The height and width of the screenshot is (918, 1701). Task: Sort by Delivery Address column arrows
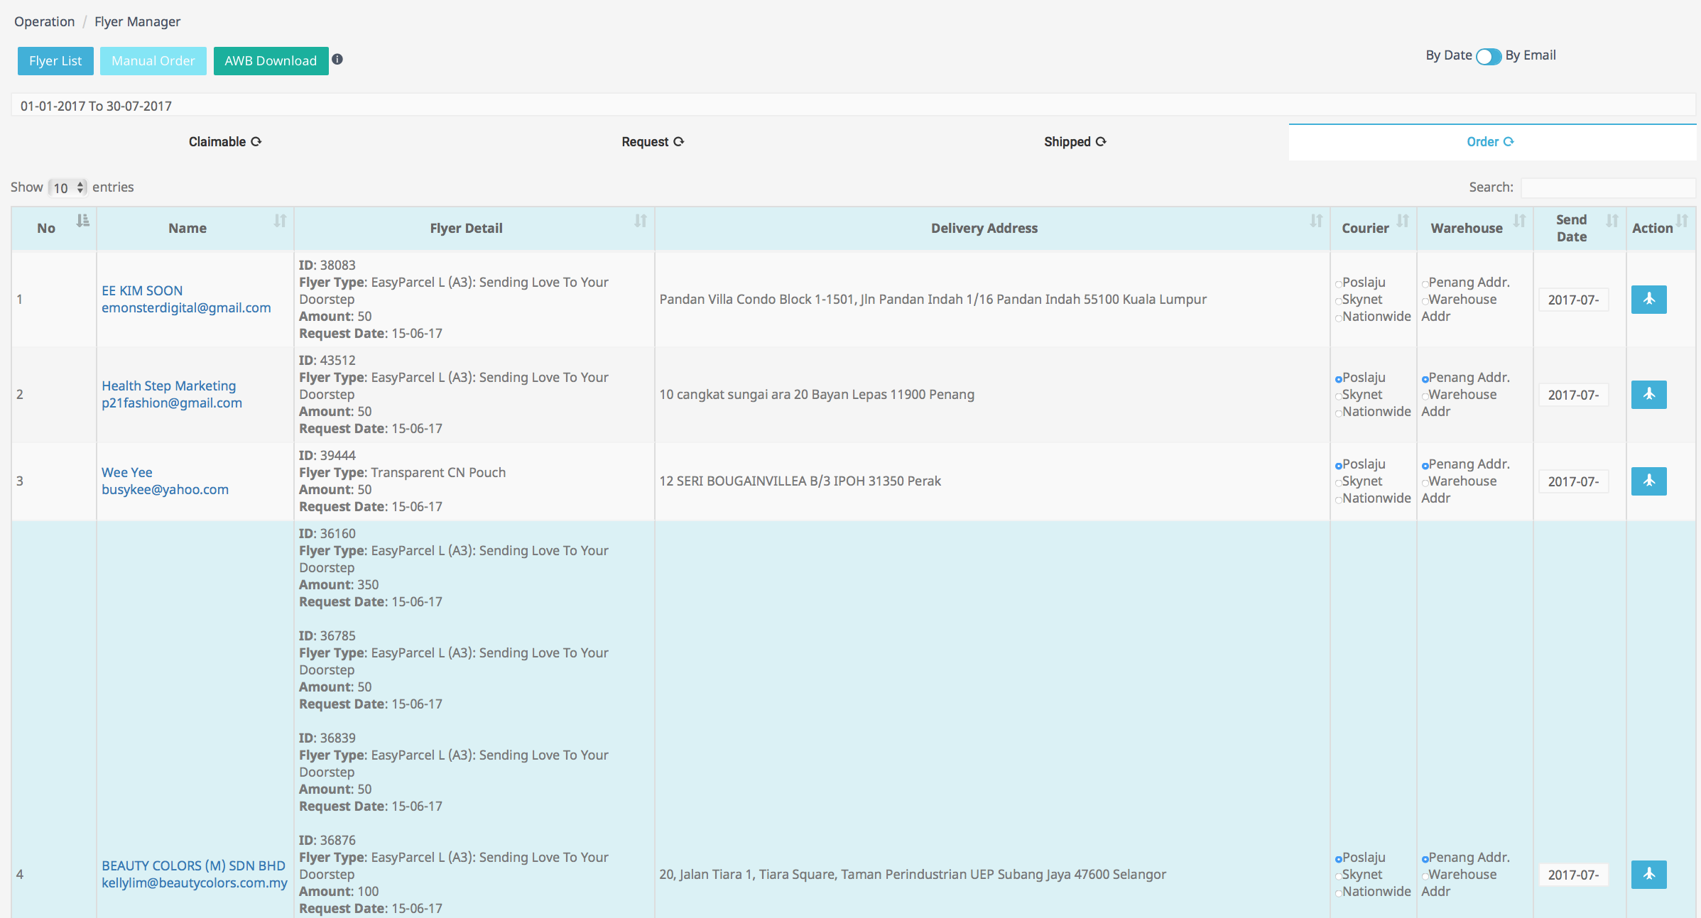(1316, 221)
